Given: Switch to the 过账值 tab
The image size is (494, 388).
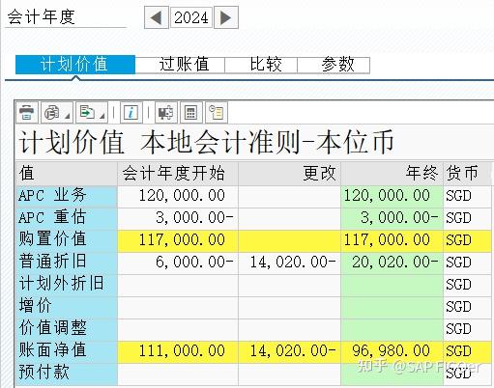Looking at the screenshot, I should (x=184, y=65).
